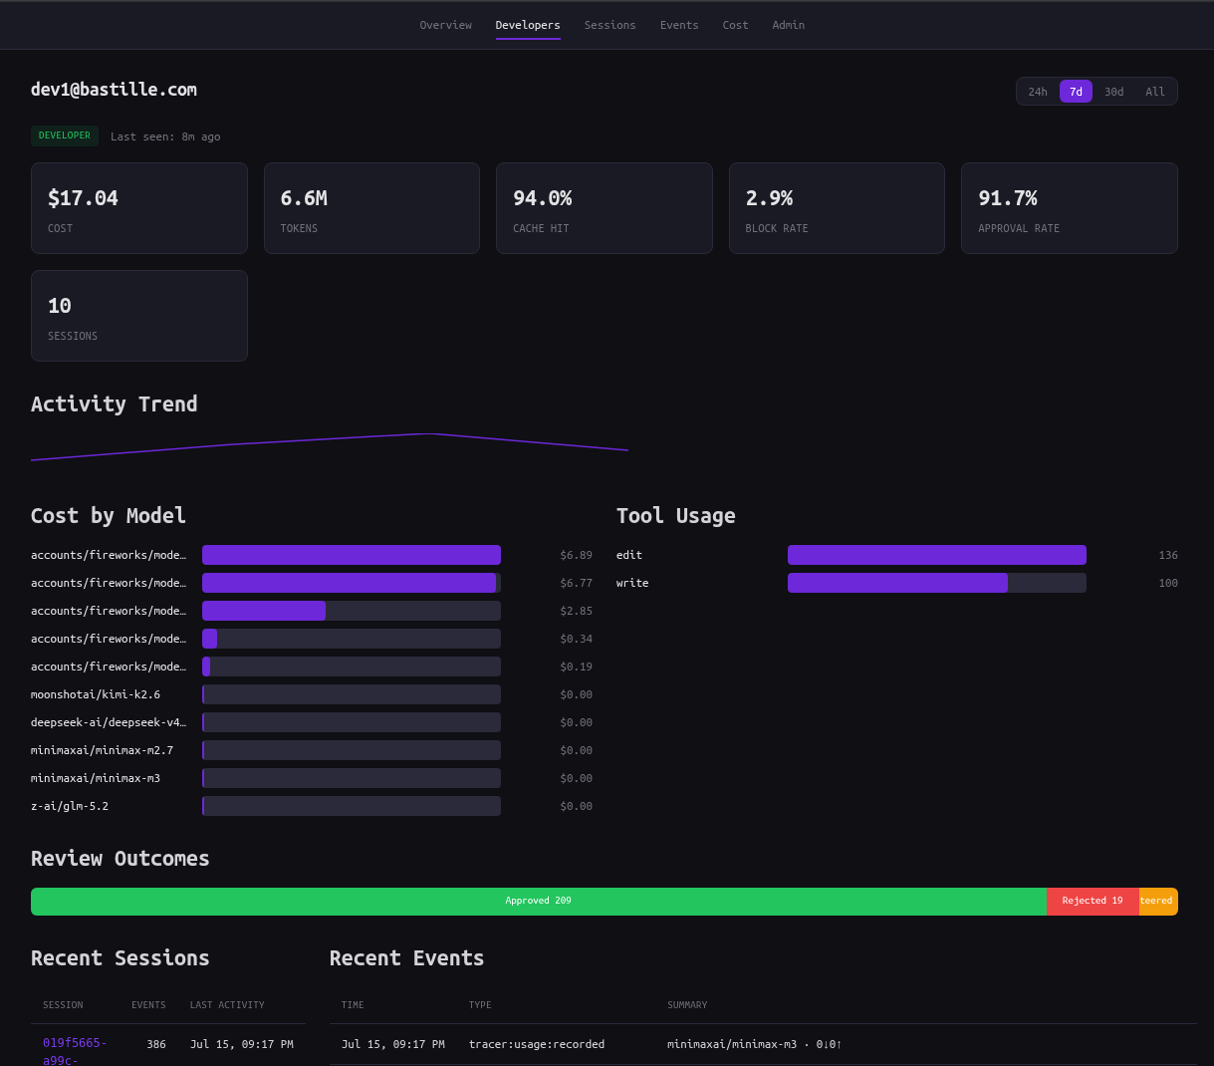Click the 386 events count cell
The width and height of the screenshot is (1214, 1066).
(x=156, y=1044)
